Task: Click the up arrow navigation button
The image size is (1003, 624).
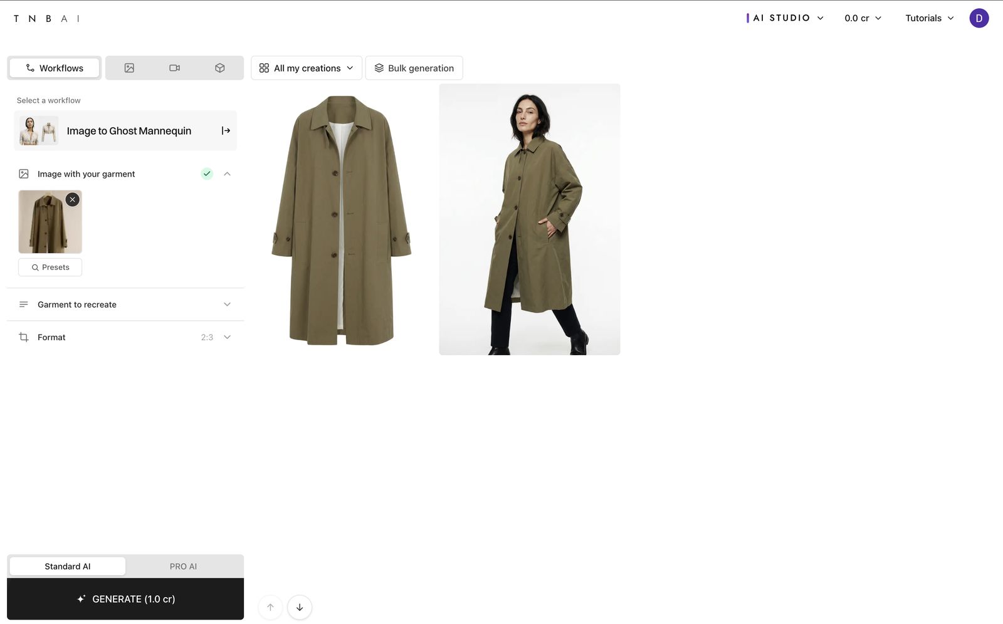Action: 270,607
